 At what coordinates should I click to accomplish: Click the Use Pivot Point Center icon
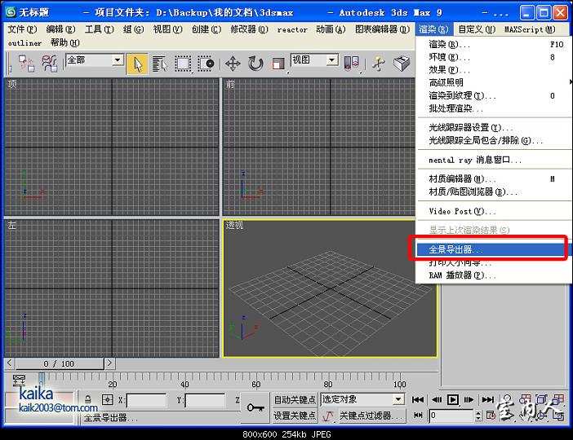point(352,63)
